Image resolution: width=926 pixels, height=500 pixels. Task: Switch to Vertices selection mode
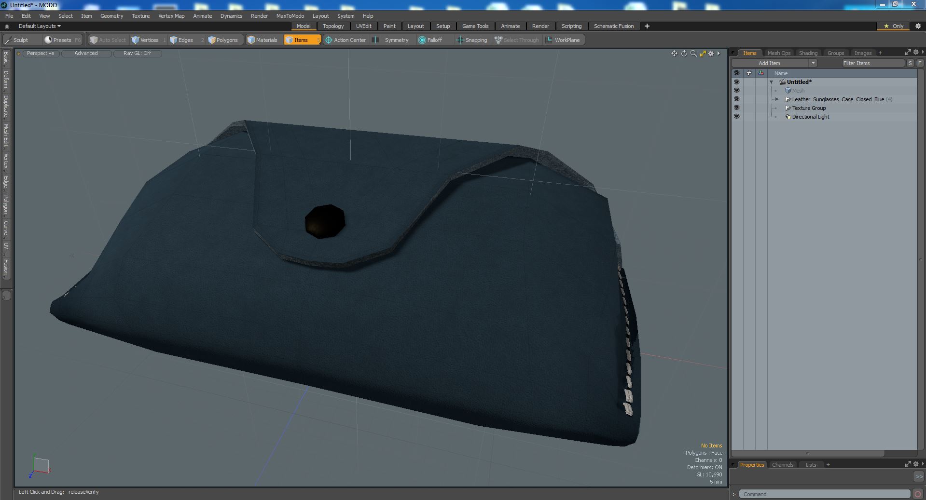click(x=149, y=40)
